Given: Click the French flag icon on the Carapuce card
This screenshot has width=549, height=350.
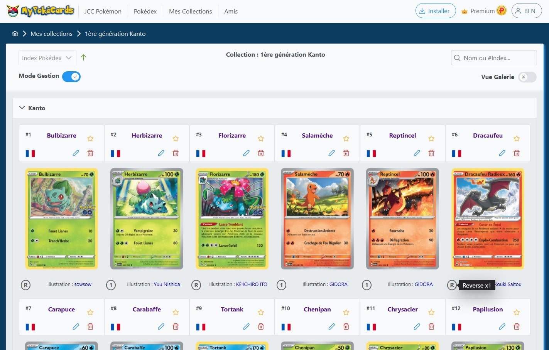Looking at the screenshot, I should [30, 326].
